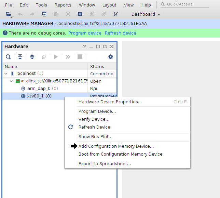Screen dimensions: 220x198
Task: Open Hardware panel settings gear
Action: tap(110, 57)
